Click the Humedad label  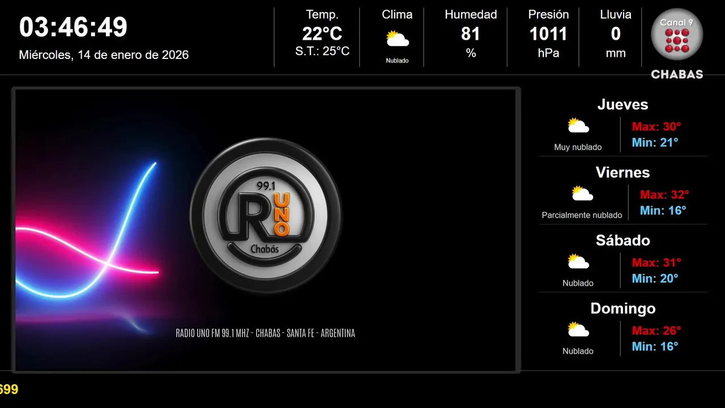coord(471,15)
